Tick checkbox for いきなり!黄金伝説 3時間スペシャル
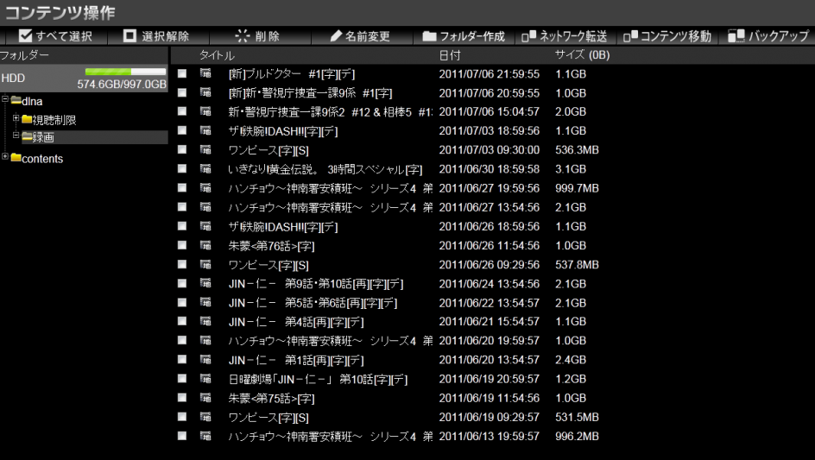This screenshot has width=815, height=460. point(182,169)
